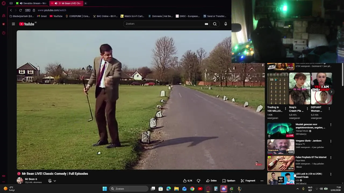Open the EMSC European bookmark
This screenshot has width=344, height=193.
point(188,16)
